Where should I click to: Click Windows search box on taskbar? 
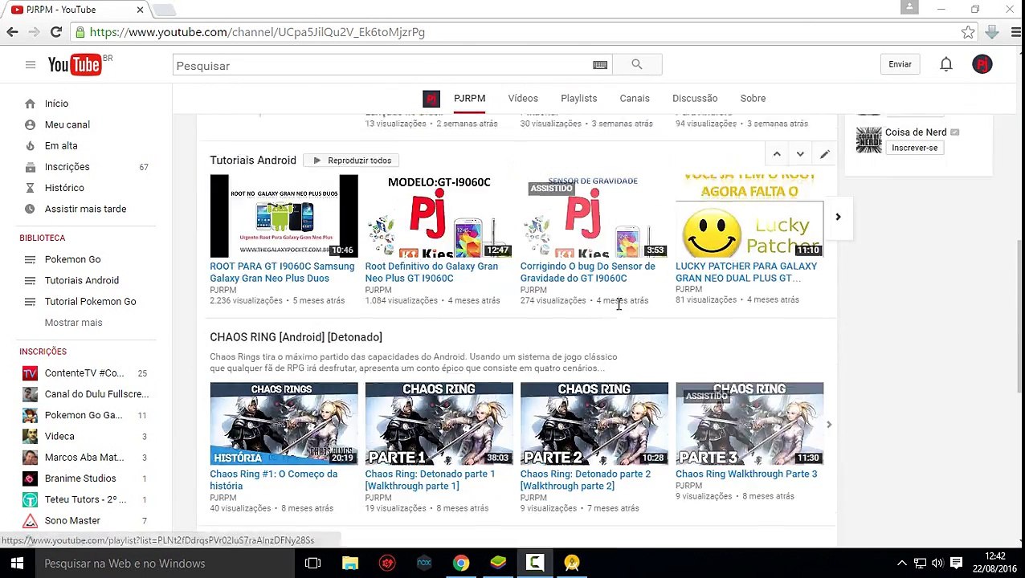point(165,564)
